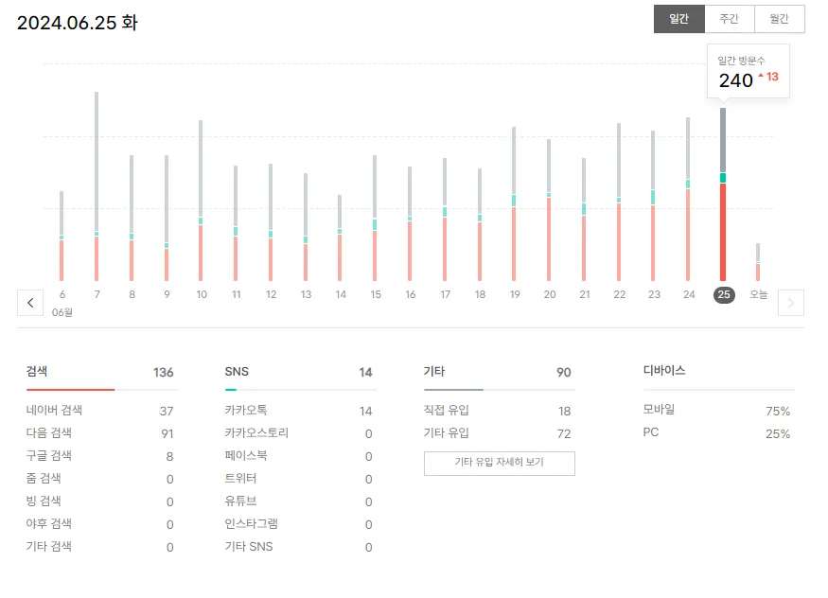The width and height of the screenshot is (828, 598).
Task: Select the bar for June 18
Action: click(x=480, y=225)
